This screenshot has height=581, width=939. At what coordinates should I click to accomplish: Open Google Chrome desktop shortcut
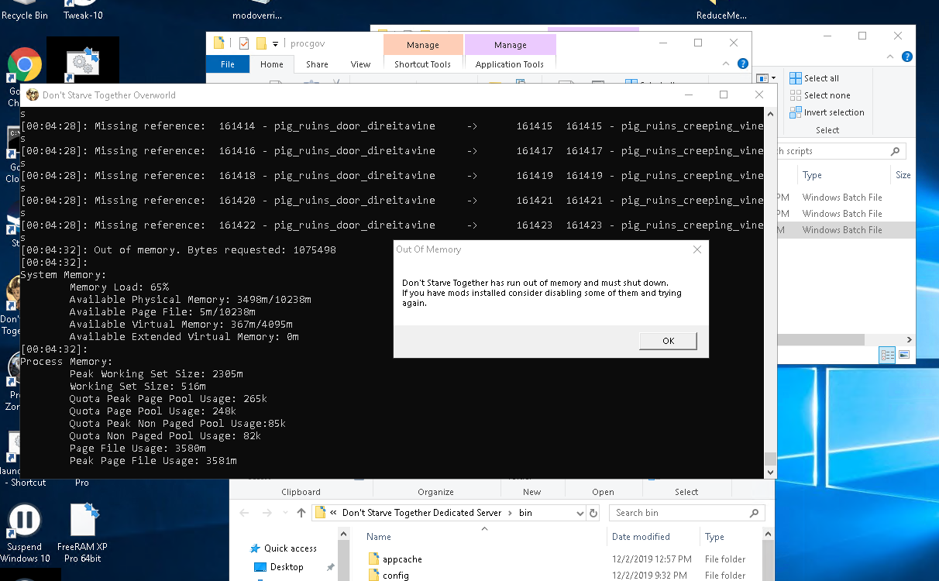(x=24, y=66)
